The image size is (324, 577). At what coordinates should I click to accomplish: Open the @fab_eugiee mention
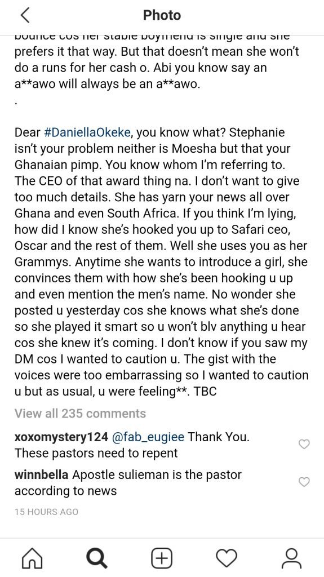[148, 437]
